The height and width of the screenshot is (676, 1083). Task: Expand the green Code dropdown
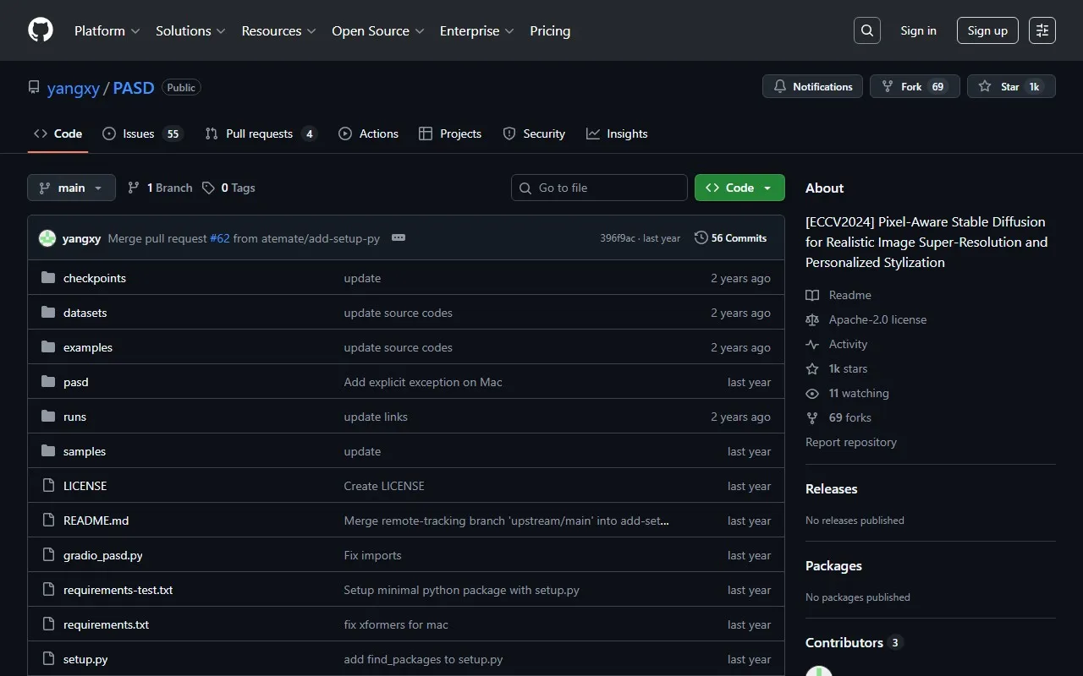739,188
